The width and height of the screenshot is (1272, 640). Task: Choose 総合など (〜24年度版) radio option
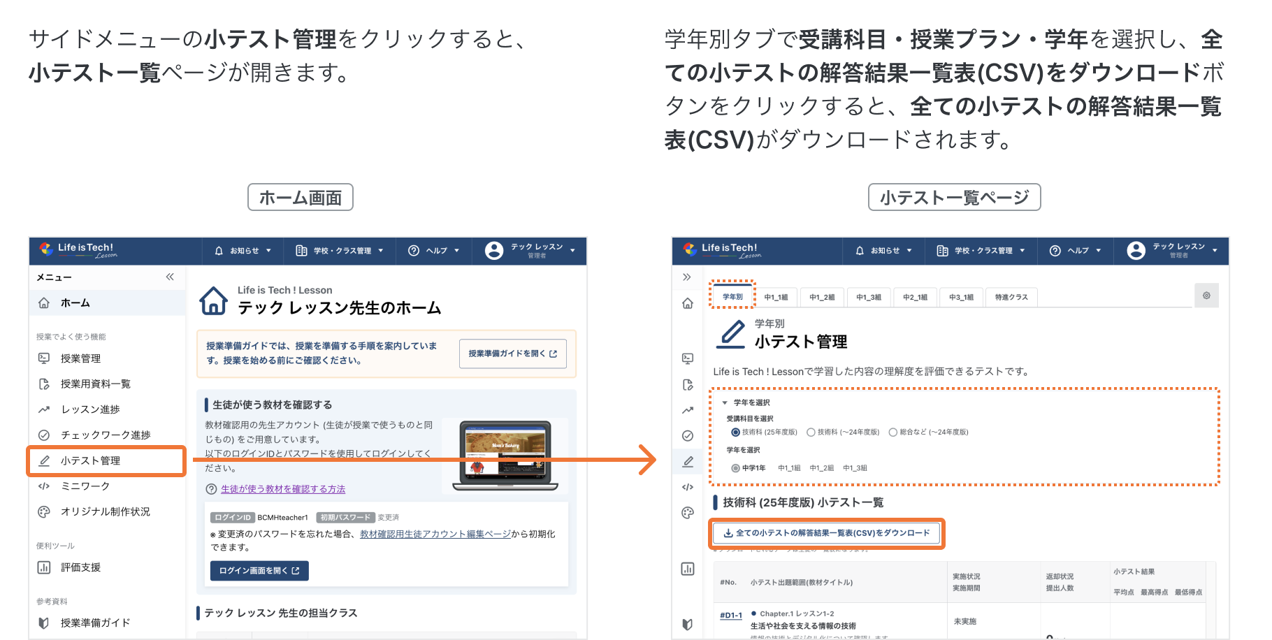point(892,432)
